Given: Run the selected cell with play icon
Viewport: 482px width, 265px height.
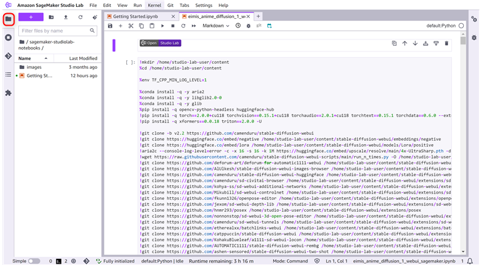Looking at the screenshot, I should point(162,26).
